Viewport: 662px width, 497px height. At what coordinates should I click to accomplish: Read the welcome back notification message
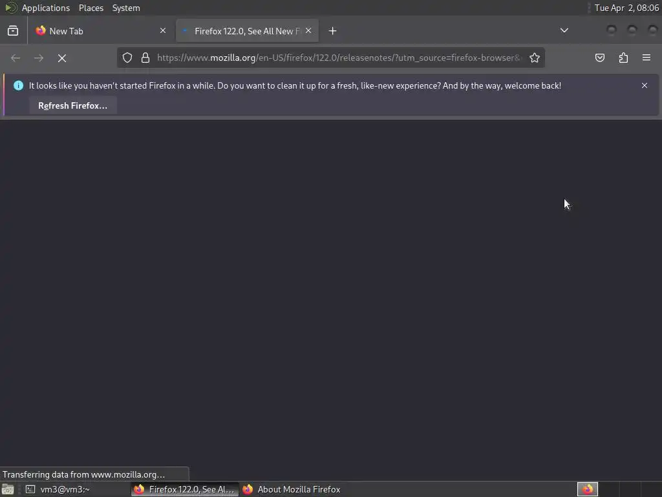tap(295, 85)
